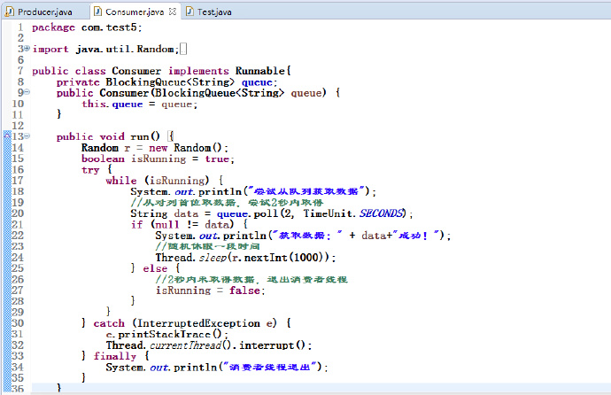Click the 'finally' keyword on line 33
This screenshot has height=395, width=611.
point(114,356)
